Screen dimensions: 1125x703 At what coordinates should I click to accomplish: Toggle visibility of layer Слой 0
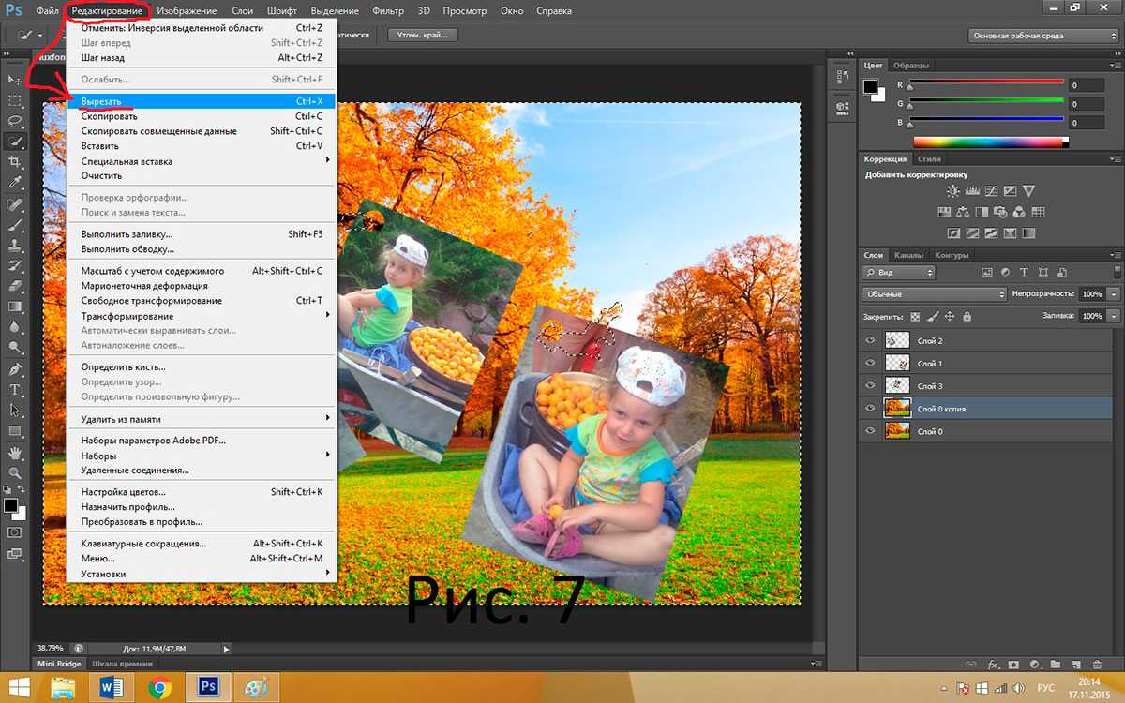pos(871,431)
